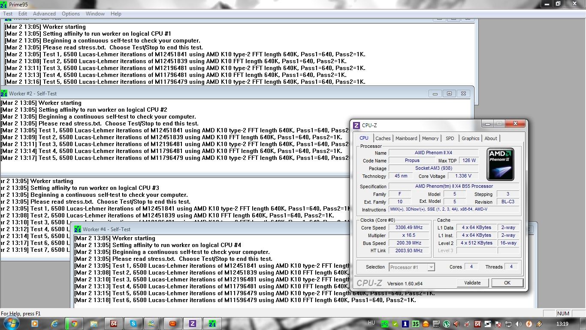Click the uTorrent tray icon
Viewport: 586px width, 330px height.
(447, 324)
